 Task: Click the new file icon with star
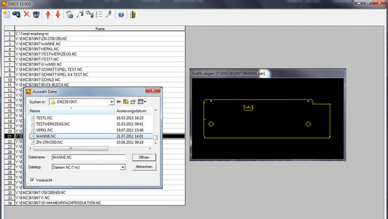[6, 15]
